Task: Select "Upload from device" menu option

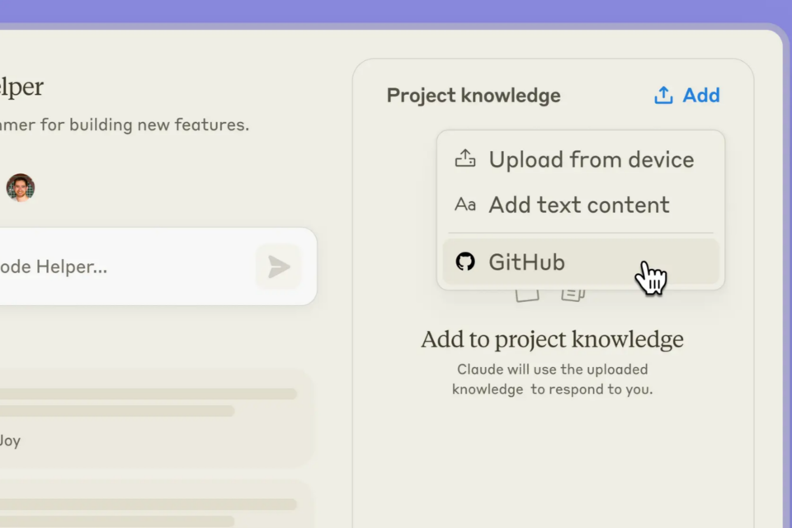Action: [591, 159]
